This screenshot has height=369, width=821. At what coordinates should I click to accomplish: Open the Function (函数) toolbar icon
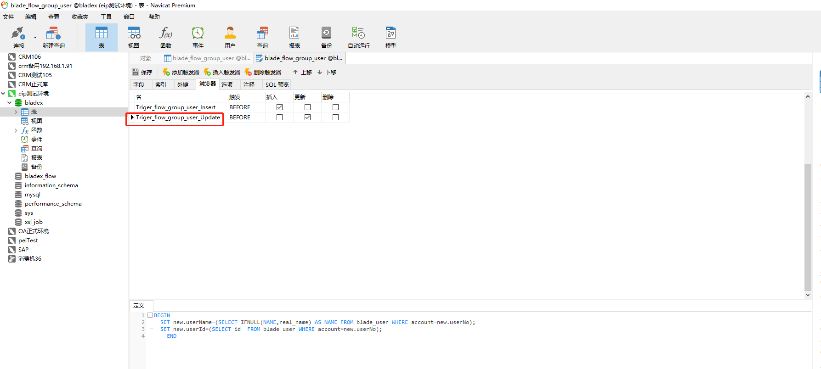click(x=166, y=37)
